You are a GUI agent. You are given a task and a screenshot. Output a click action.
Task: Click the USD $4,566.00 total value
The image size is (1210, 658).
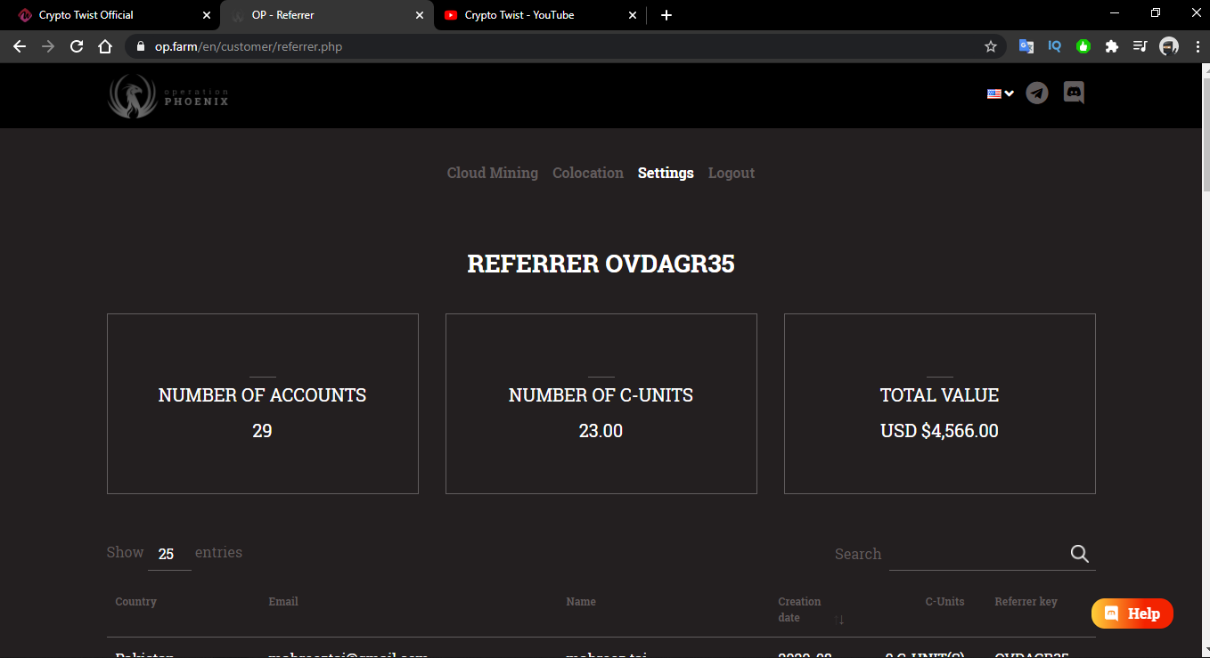tap(939, 431)
